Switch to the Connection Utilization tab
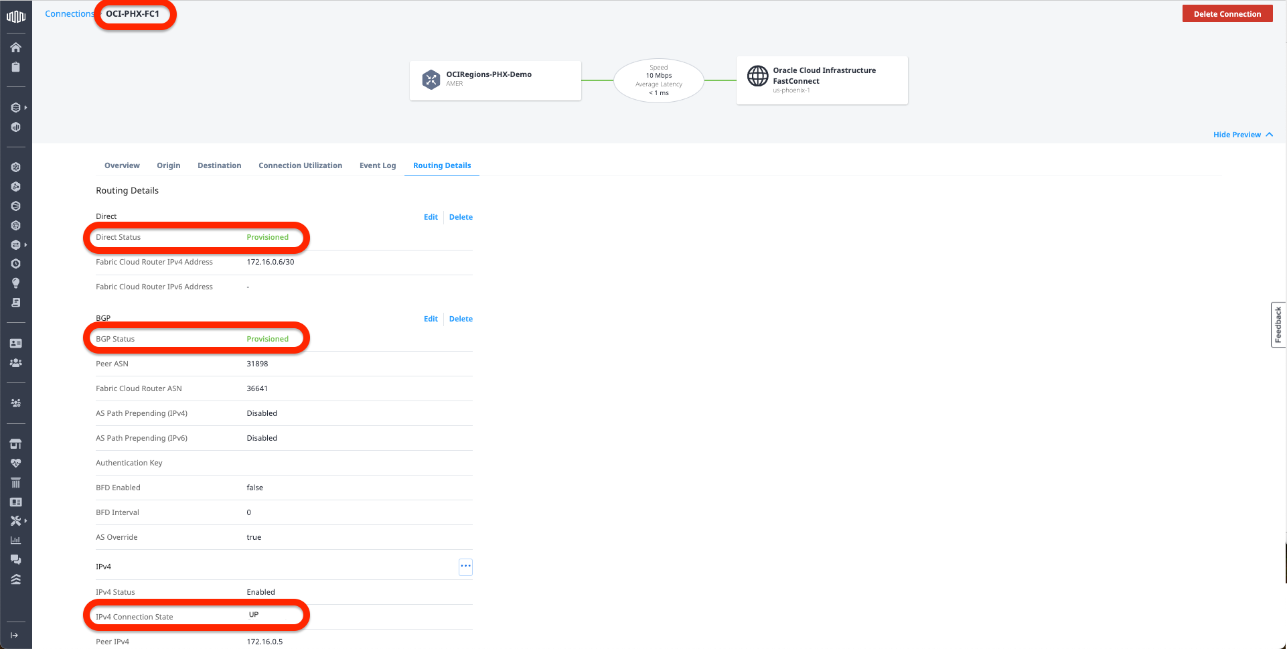The height and width of the screenshot is (649, 1287). coord(300,165)
